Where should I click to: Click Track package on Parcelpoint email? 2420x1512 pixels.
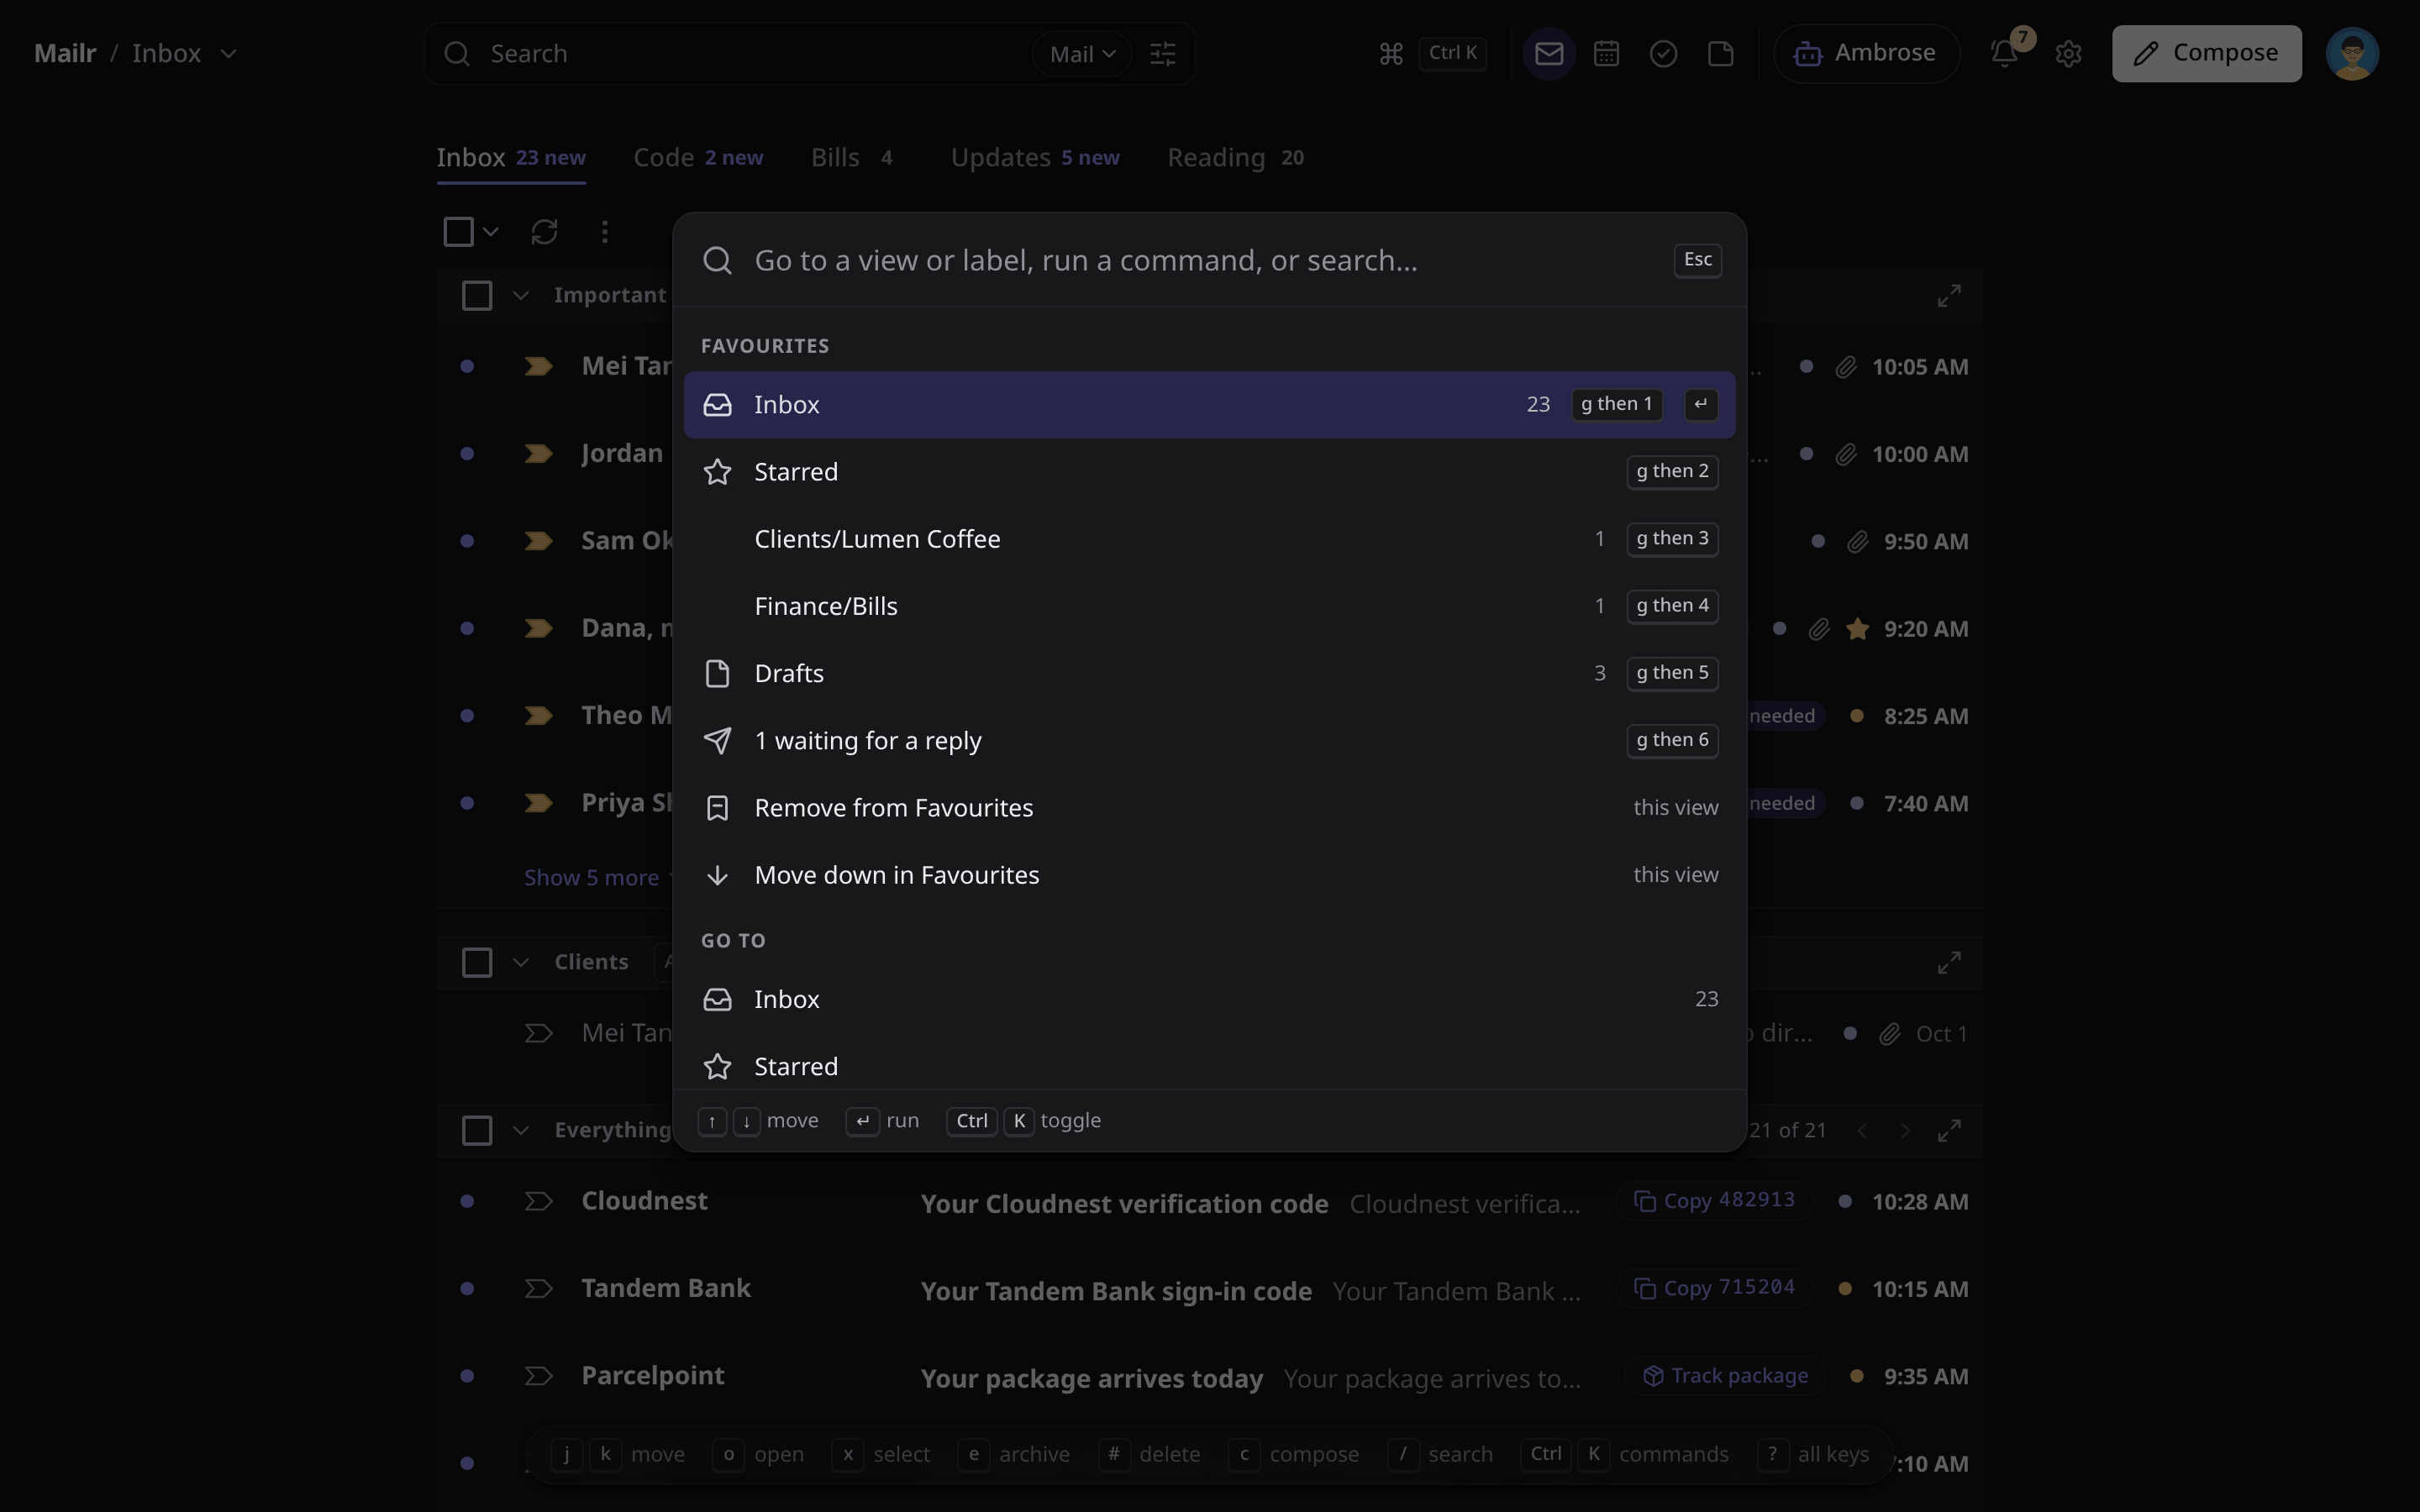point(1726,1377)
